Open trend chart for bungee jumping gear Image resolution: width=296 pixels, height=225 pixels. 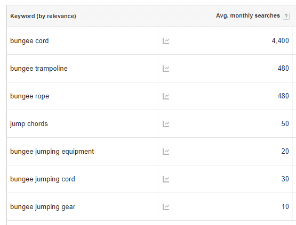(x=166, y=207)
